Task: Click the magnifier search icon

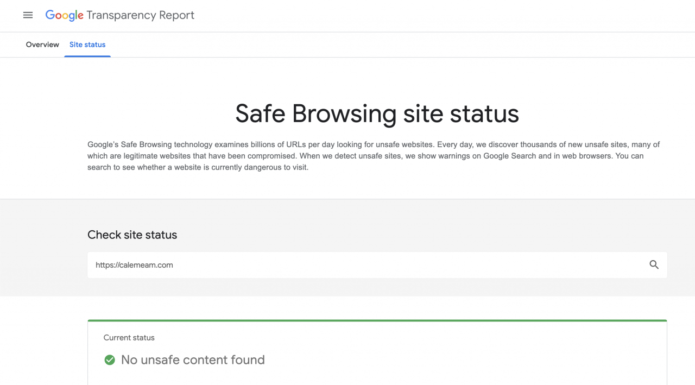Action: (654, 265)
